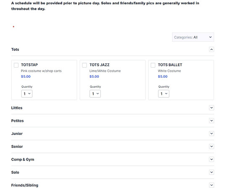225x189 pixels.
Task: Expand the Littles section chevron
Action: click(x=212, y=108)
